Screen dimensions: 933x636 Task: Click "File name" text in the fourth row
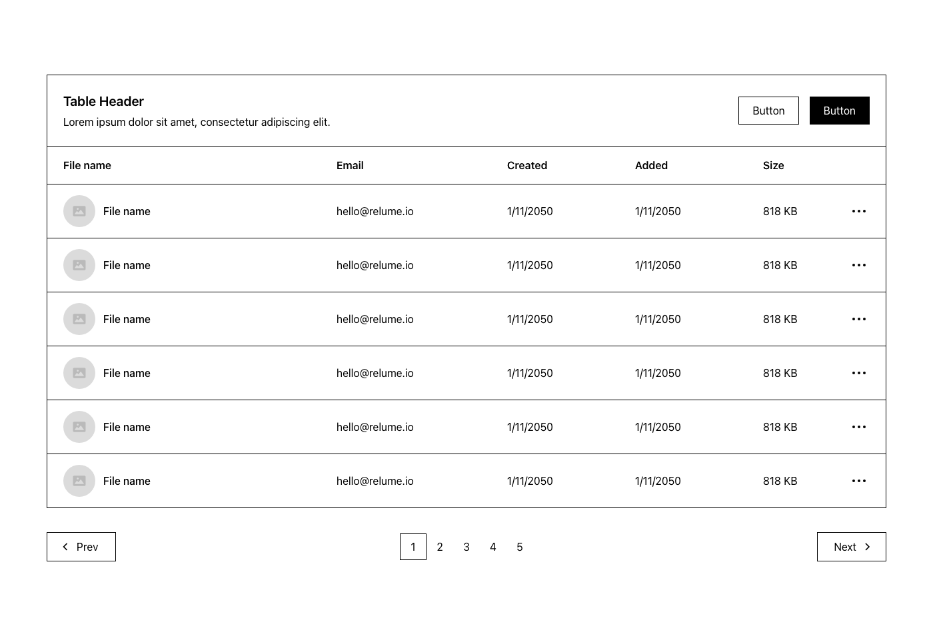coord(127,373)
